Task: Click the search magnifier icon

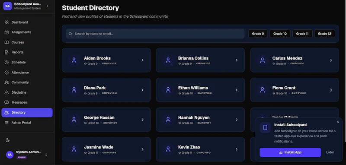Action: 70,34
